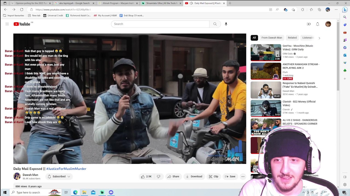Viewport: 350px width, 196px height.
Task: Click the YouTube search input field
Action: (x=160, y=24)
